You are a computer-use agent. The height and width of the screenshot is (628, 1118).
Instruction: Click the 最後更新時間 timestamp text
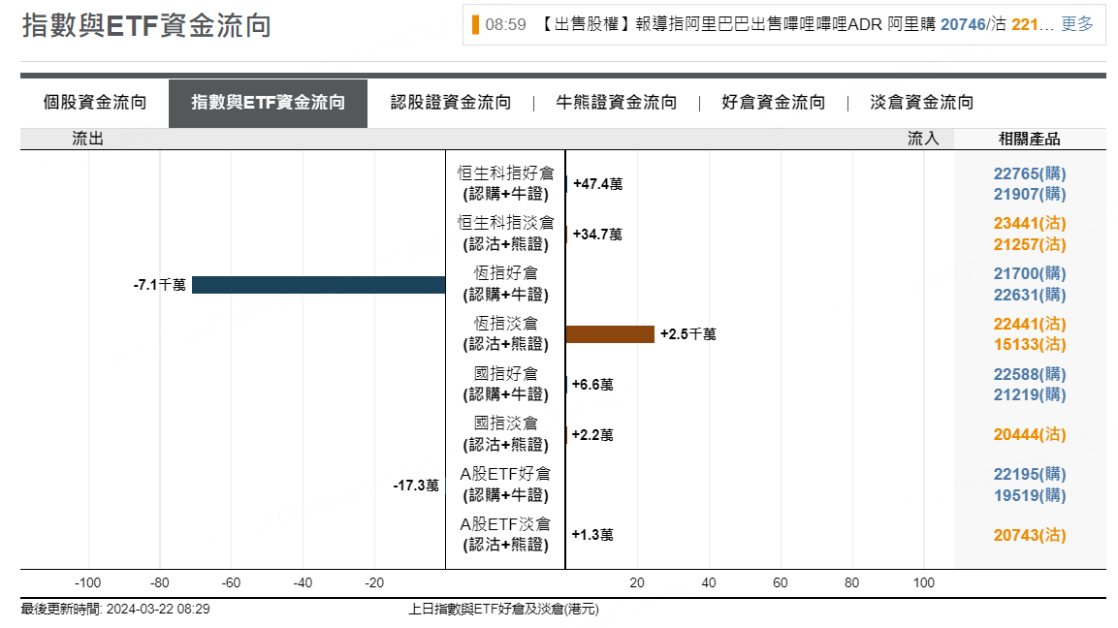(x=115, y=610)
